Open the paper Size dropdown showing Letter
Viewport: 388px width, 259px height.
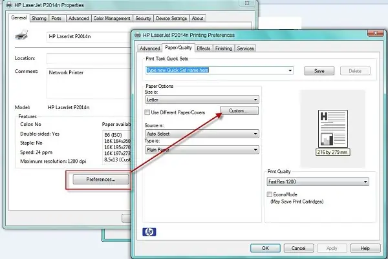(202, 99)
